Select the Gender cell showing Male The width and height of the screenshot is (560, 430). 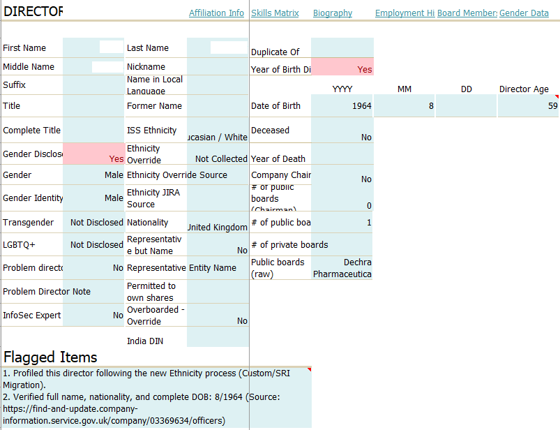(93, 175)
